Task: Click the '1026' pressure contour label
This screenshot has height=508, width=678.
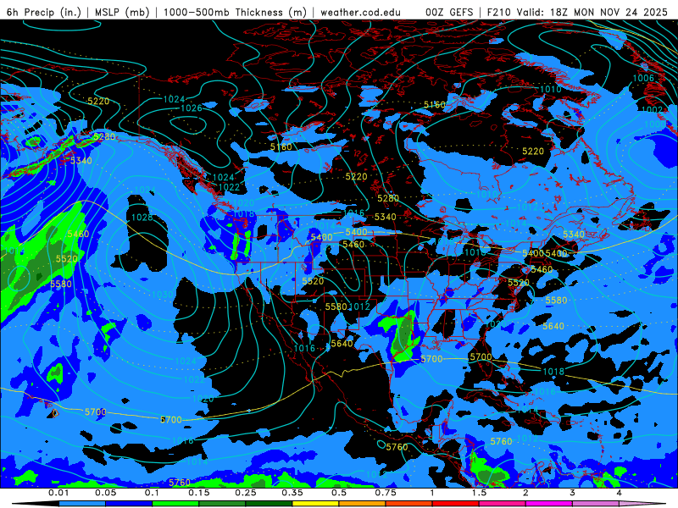Action: pos(192,108)
